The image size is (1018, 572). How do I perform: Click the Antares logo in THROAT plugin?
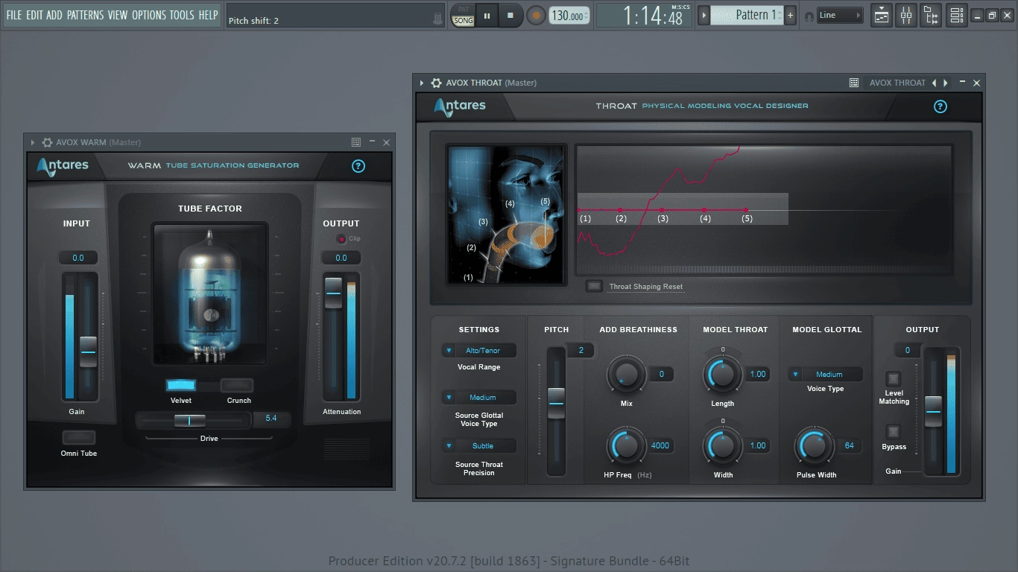(460, 107)
